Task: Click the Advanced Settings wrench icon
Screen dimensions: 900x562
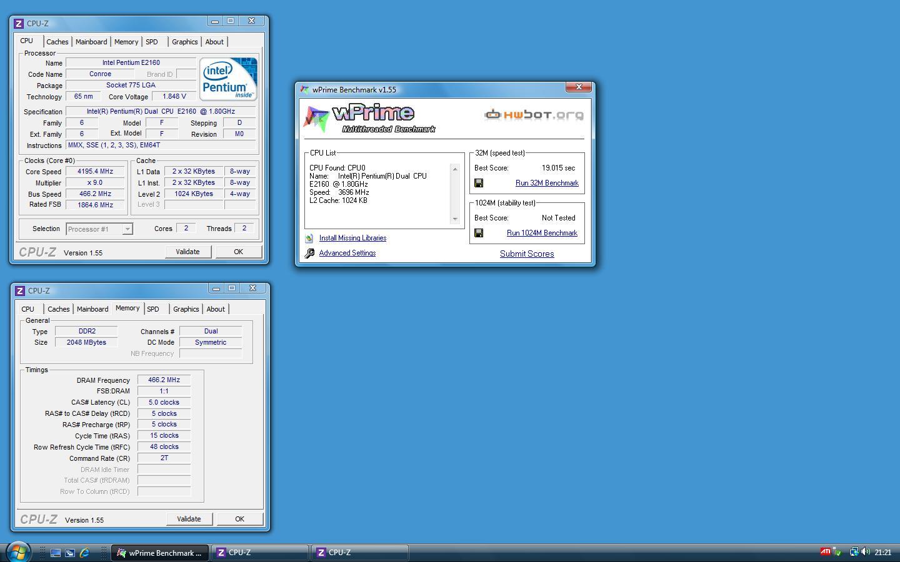Action: click(x=309, y=254)
